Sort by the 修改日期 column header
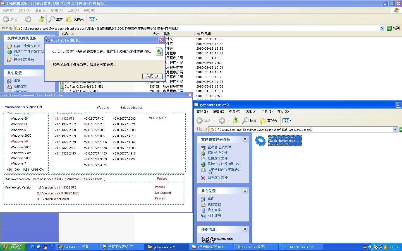Viewport: 402px width, 251px height. click(211, 34)
